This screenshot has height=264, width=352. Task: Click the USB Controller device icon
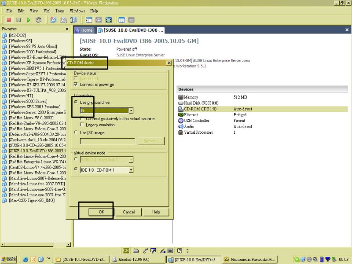[x=180, y=121]
